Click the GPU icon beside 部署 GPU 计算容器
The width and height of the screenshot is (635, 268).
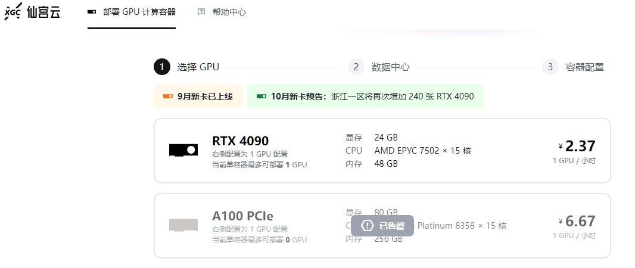click(x=92, y=12)
